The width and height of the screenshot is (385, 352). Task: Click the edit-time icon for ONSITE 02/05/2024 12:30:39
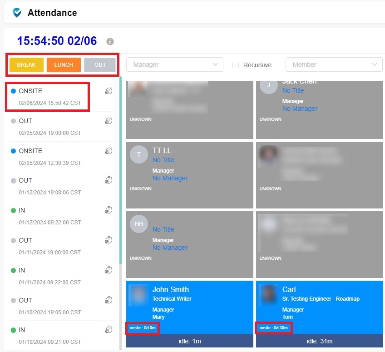108,151
